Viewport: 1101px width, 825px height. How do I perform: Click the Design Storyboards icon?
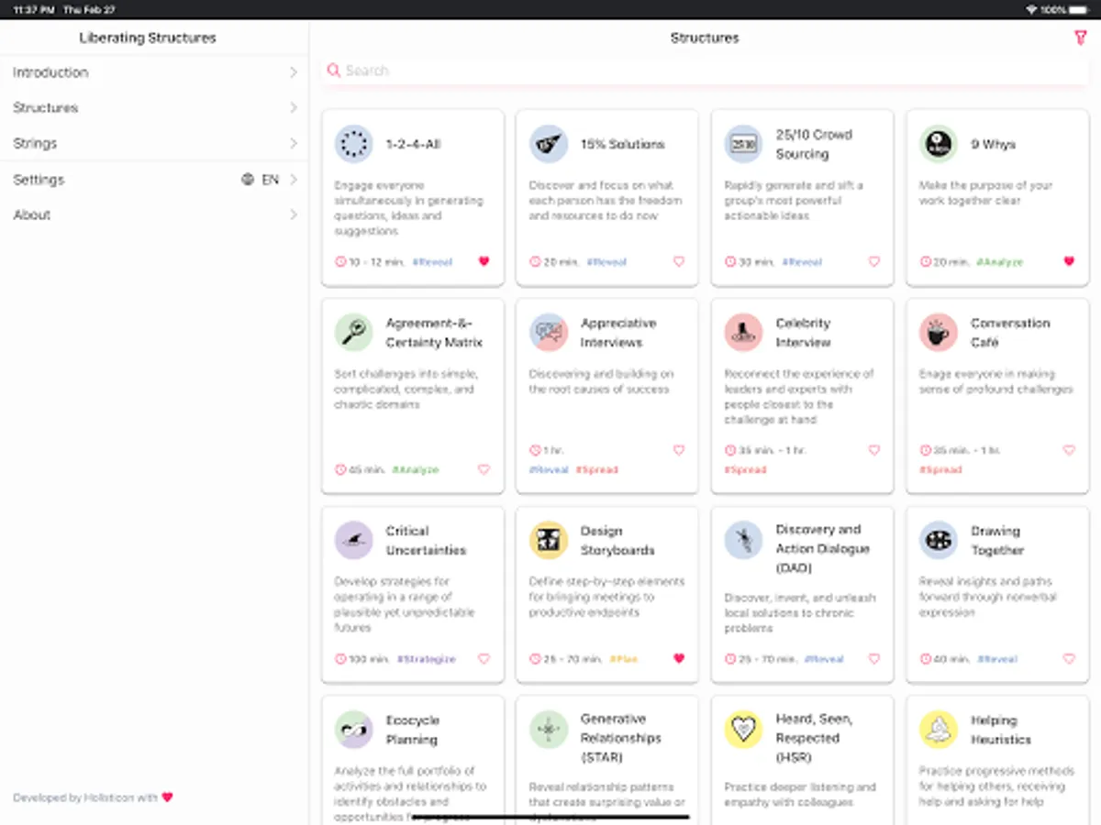[549, 541]
